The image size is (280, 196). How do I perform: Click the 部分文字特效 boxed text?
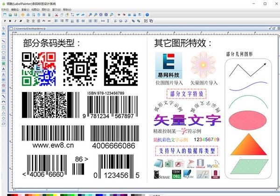(x=186, y=94)
